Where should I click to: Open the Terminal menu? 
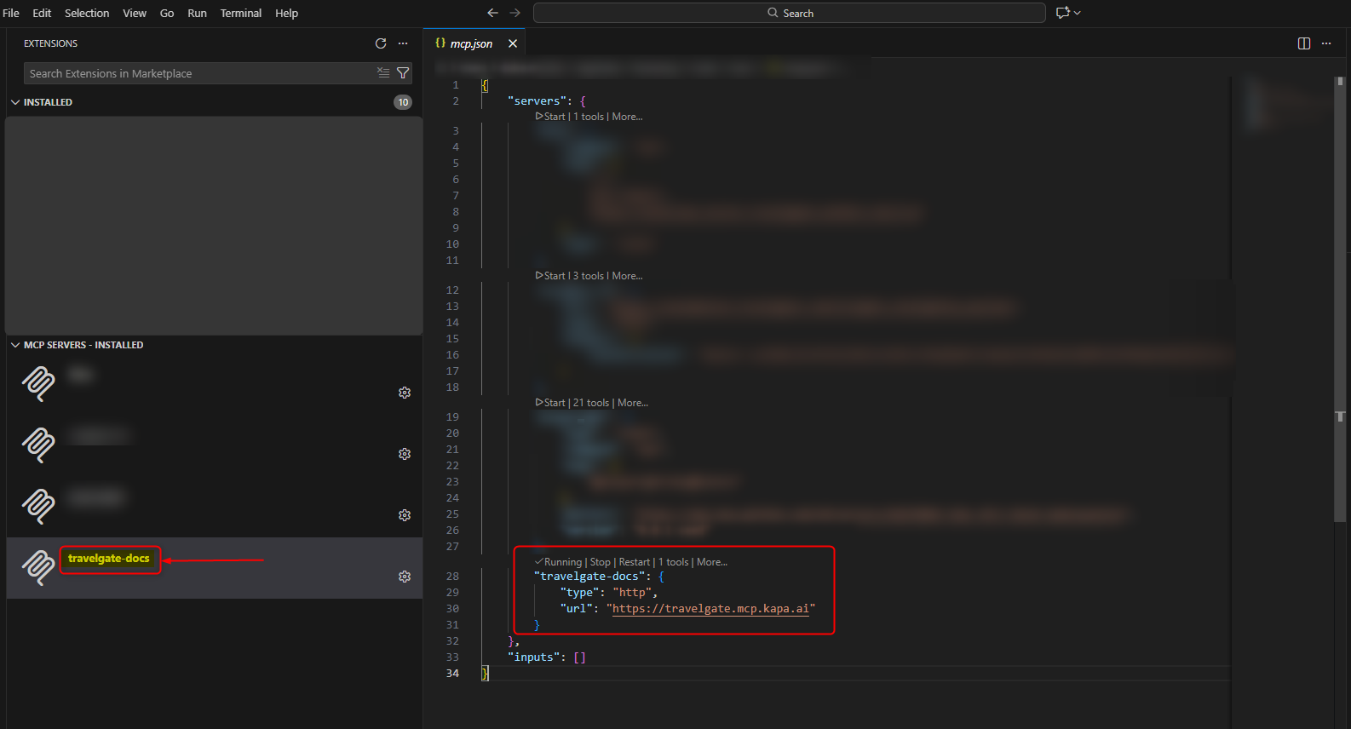[x=240, y=13]
